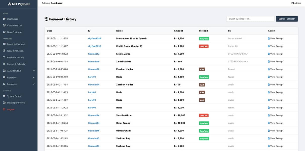Expand the ADMIN ONLY chevron
Image resolution: width=305 pixels, height=151 pixels.
(34, 71)
